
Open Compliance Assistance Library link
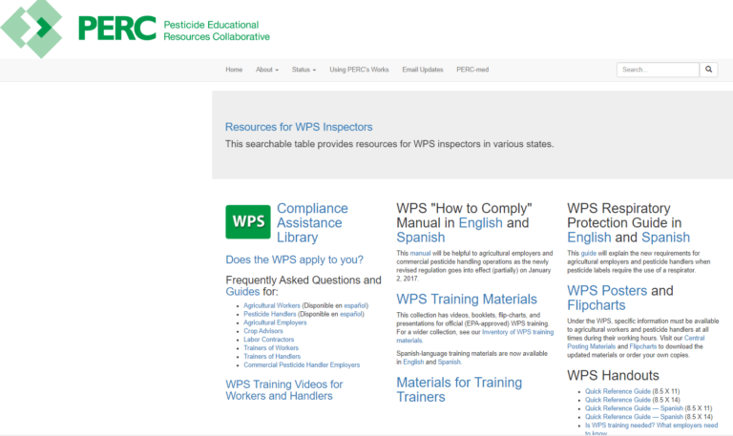[312, 222]
